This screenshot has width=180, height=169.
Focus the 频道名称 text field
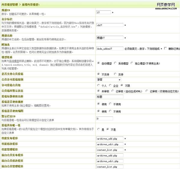point(110,38)
